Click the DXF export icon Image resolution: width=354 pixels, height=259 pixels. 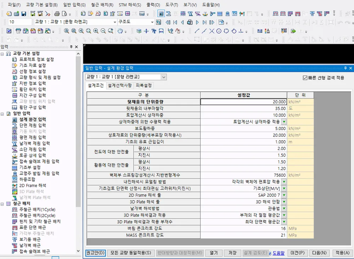33,14
